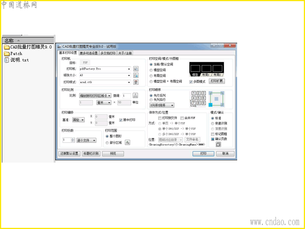Click the Y offset input field
Screen dimensions: 305x229
[101, 123]
